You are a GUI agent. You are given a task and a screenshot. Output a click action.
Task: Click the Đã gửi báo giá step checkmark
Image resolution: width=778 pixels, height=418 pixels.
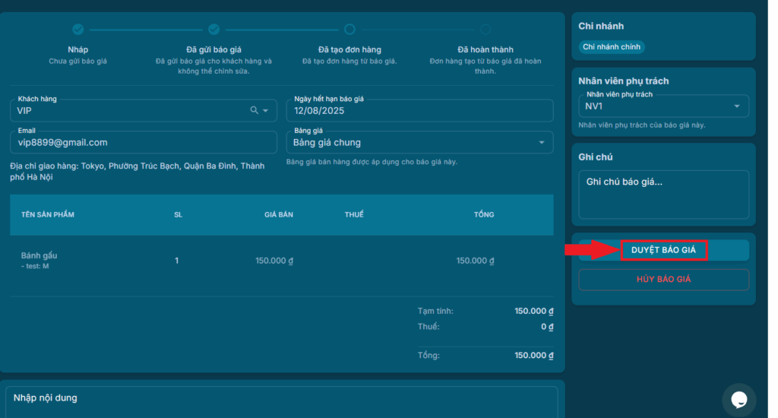pos(214,30)
